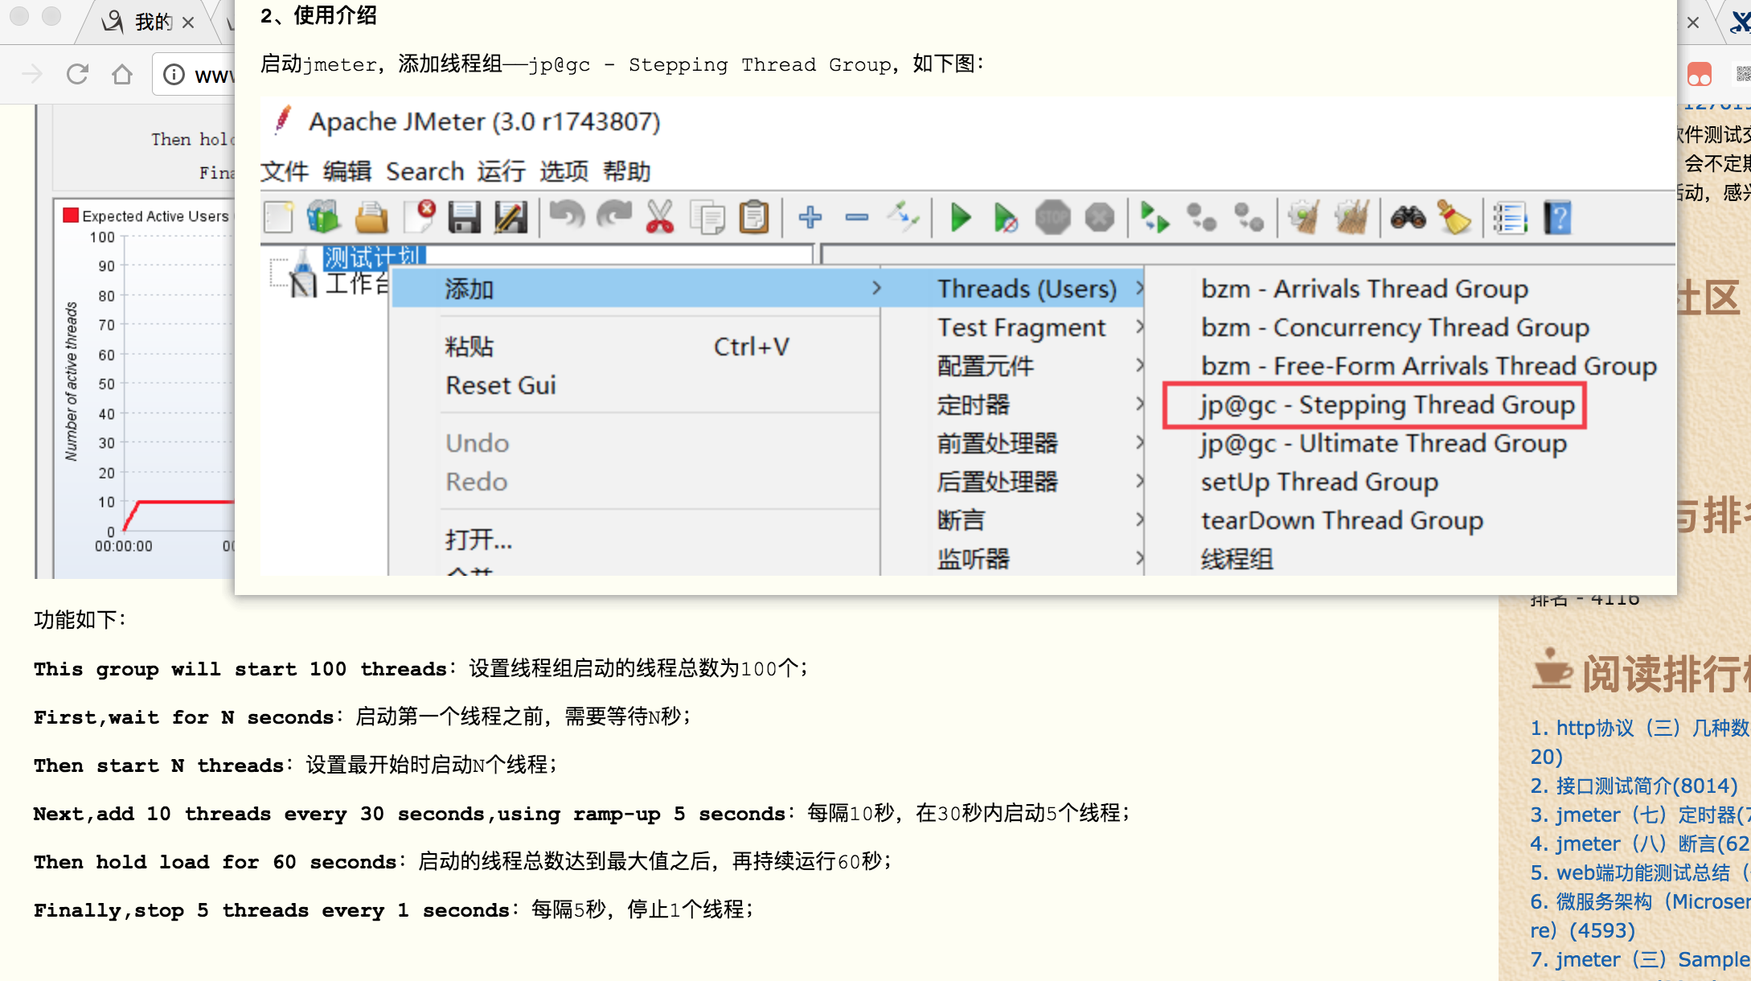The image size is (1751, 981).
Task: Click the Open file folder icon in JMeter
Action: (371, 217)
